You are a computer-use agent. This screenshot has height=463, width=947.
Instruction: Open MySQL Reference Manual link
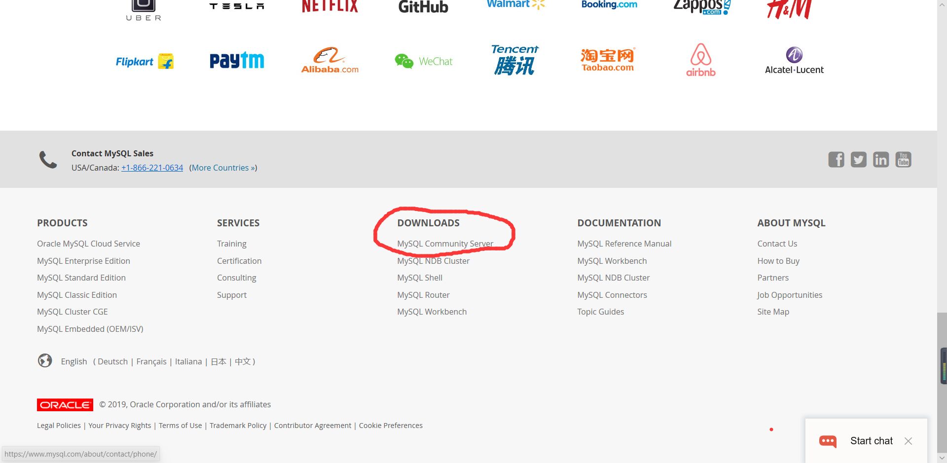click(x=624, y=244)
